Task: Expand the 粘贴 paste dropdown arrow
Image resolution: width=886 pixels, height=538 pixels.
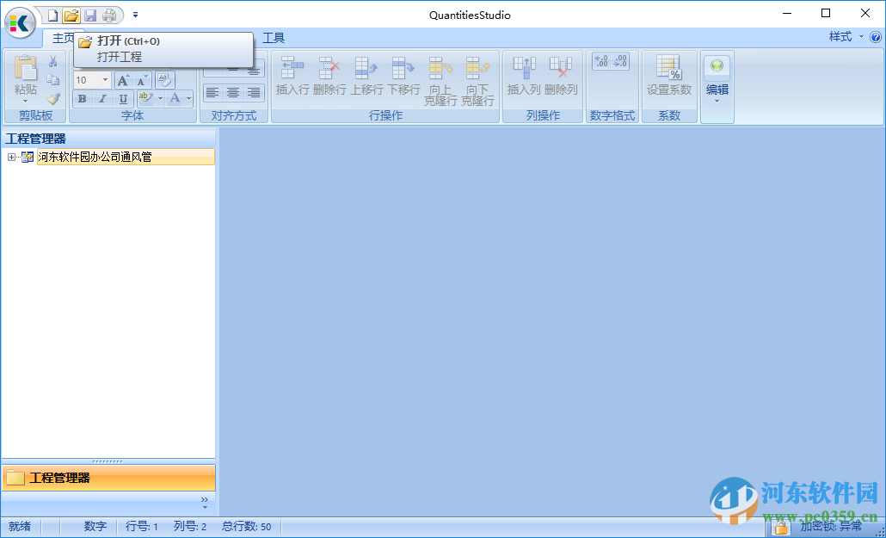Action: coord(25,102)
